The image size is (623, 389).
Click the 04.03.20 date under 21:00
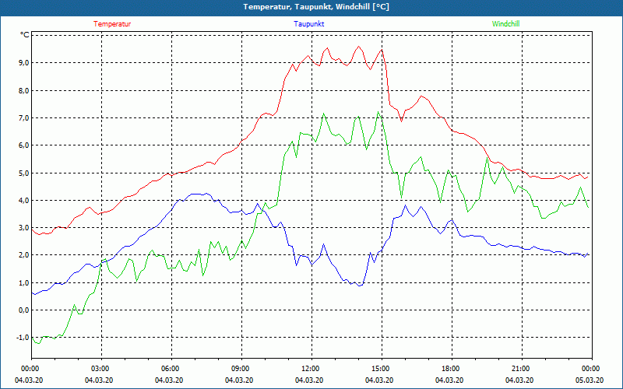coord(519,380)
